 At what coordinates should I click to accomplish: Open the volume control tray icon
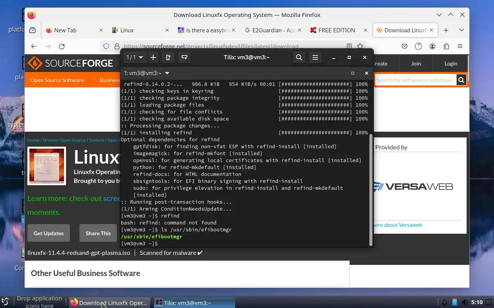coord(465,303)
